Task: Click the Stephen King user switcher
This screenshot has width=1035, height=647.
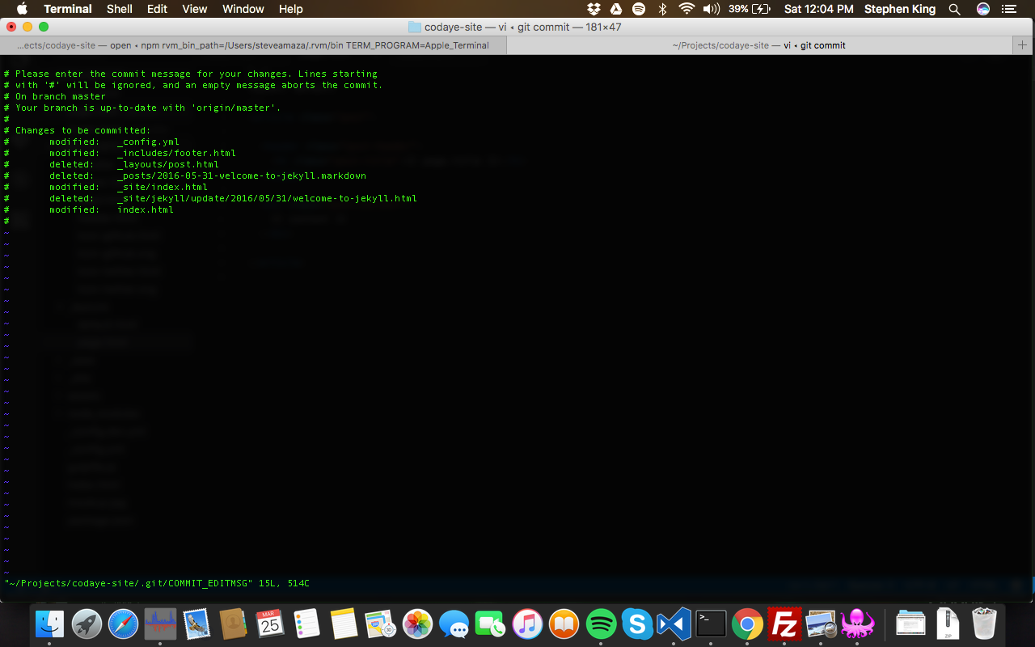Action: pyautogui.click(x=899, y=10)
